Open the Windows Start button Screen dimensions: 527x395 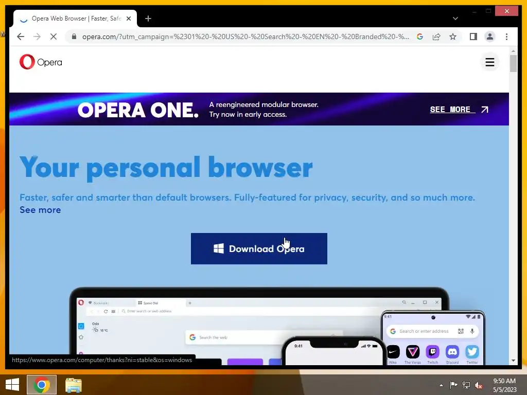(12, 385)
